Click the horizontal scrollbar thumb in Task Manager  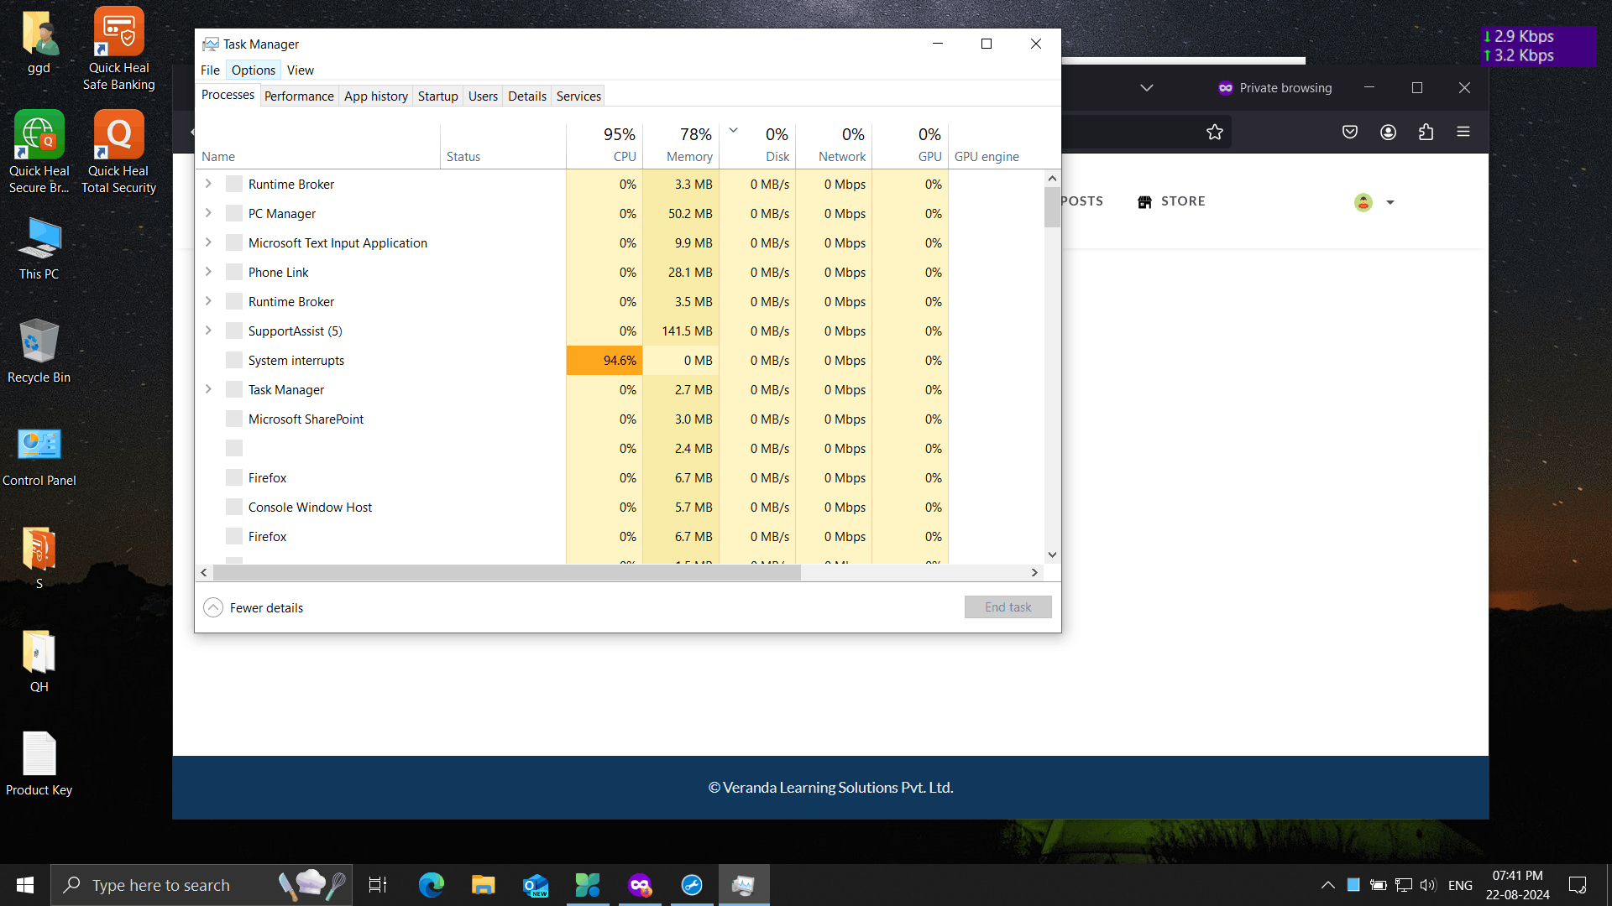click(x=507, y=572)
